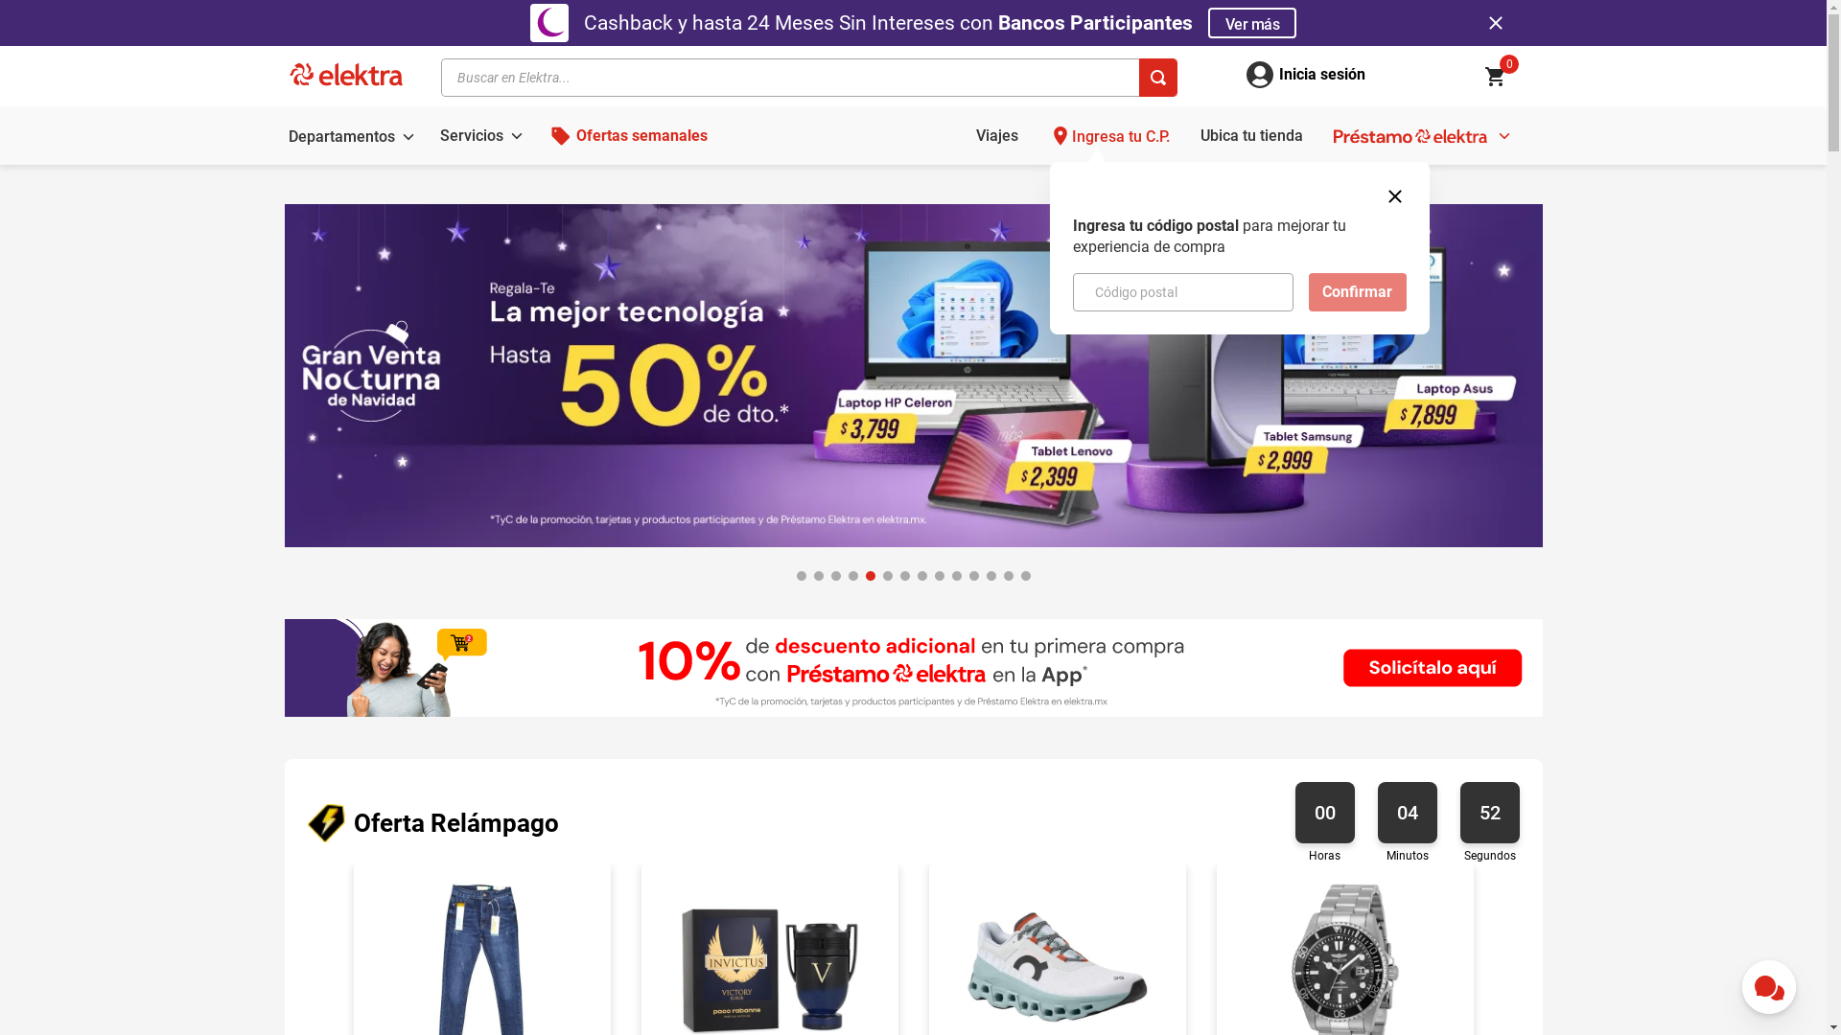Focus the Código postal input field
The height and width of the screenshot is (1035, 1841).
tap(1182, 292)
